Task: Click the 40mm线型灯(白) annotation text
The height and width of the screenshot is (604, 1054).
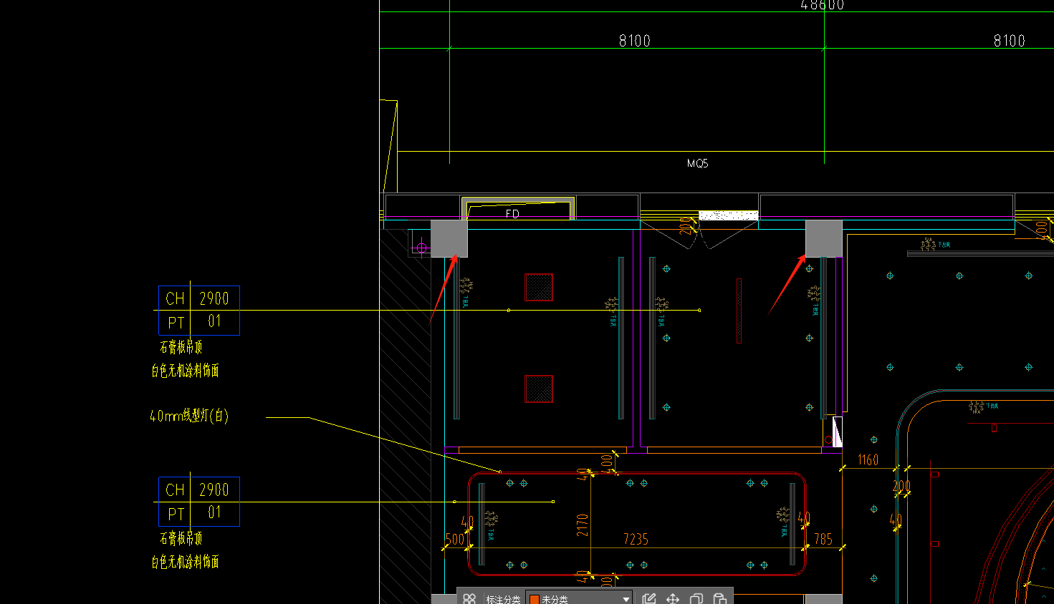Action: (189, 416)
